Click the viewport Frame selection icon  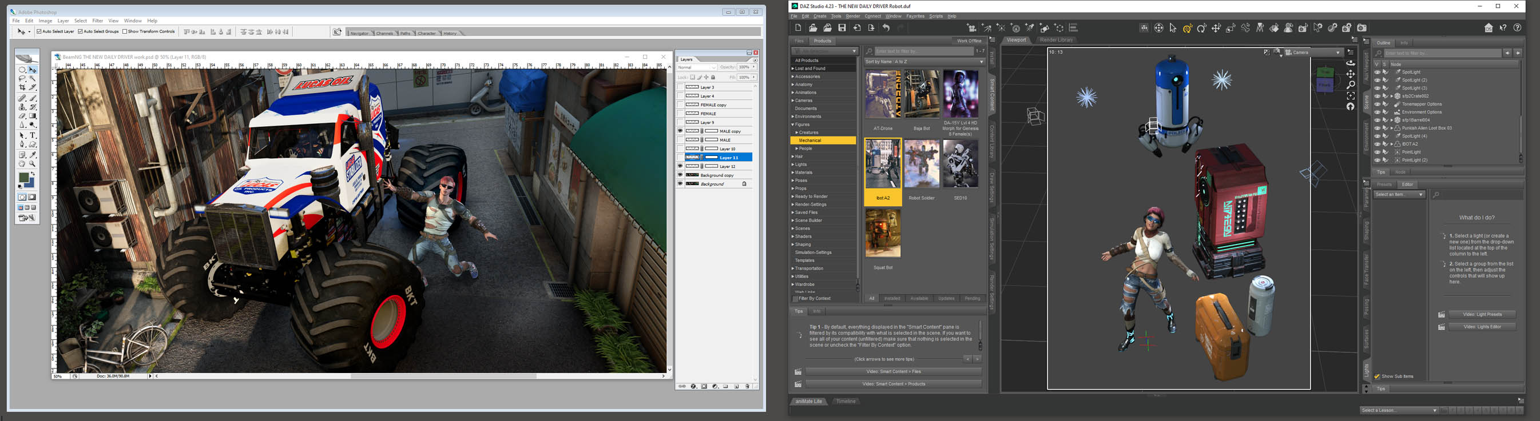point(1351,96)
